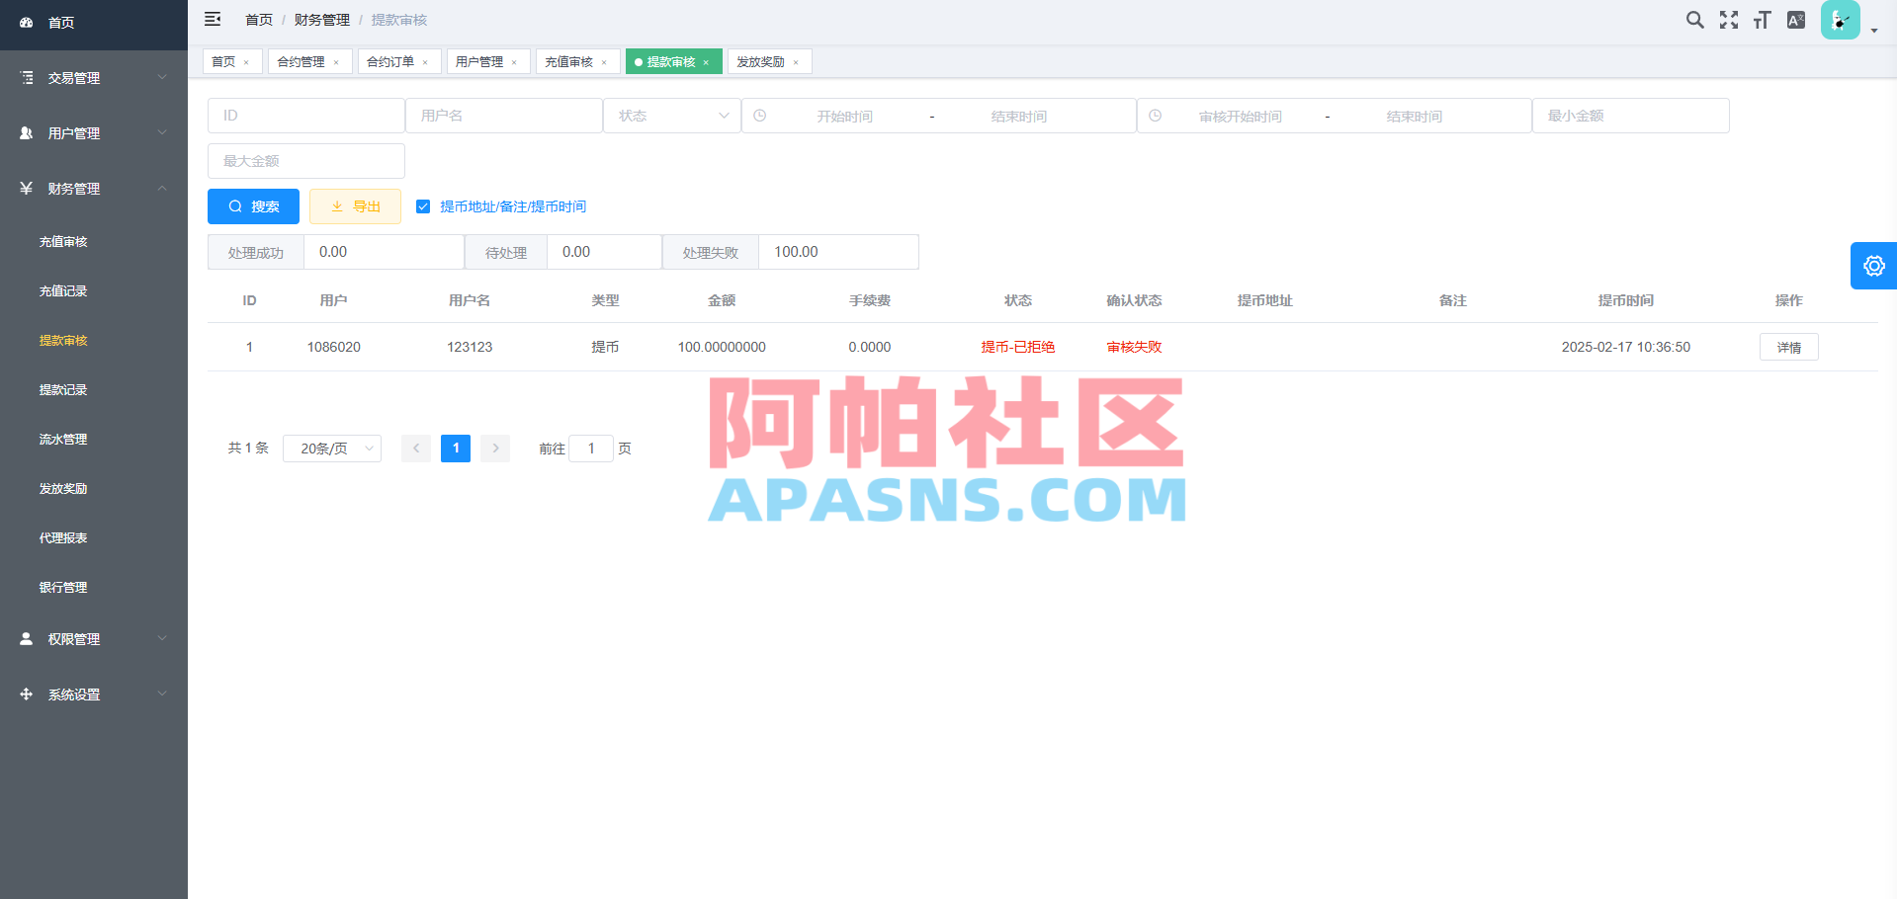Open global search via magnifier icon
Image resolution: width=1897 pixels, height=899 pixels.
pos(1694,19)
